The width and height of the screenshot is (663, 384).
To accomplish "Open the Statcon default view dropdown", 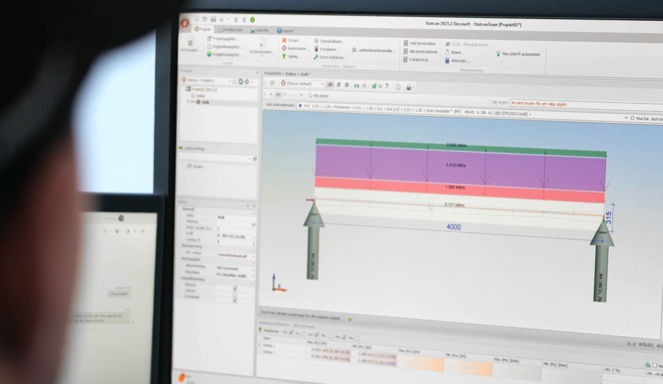I will (302, 83).
